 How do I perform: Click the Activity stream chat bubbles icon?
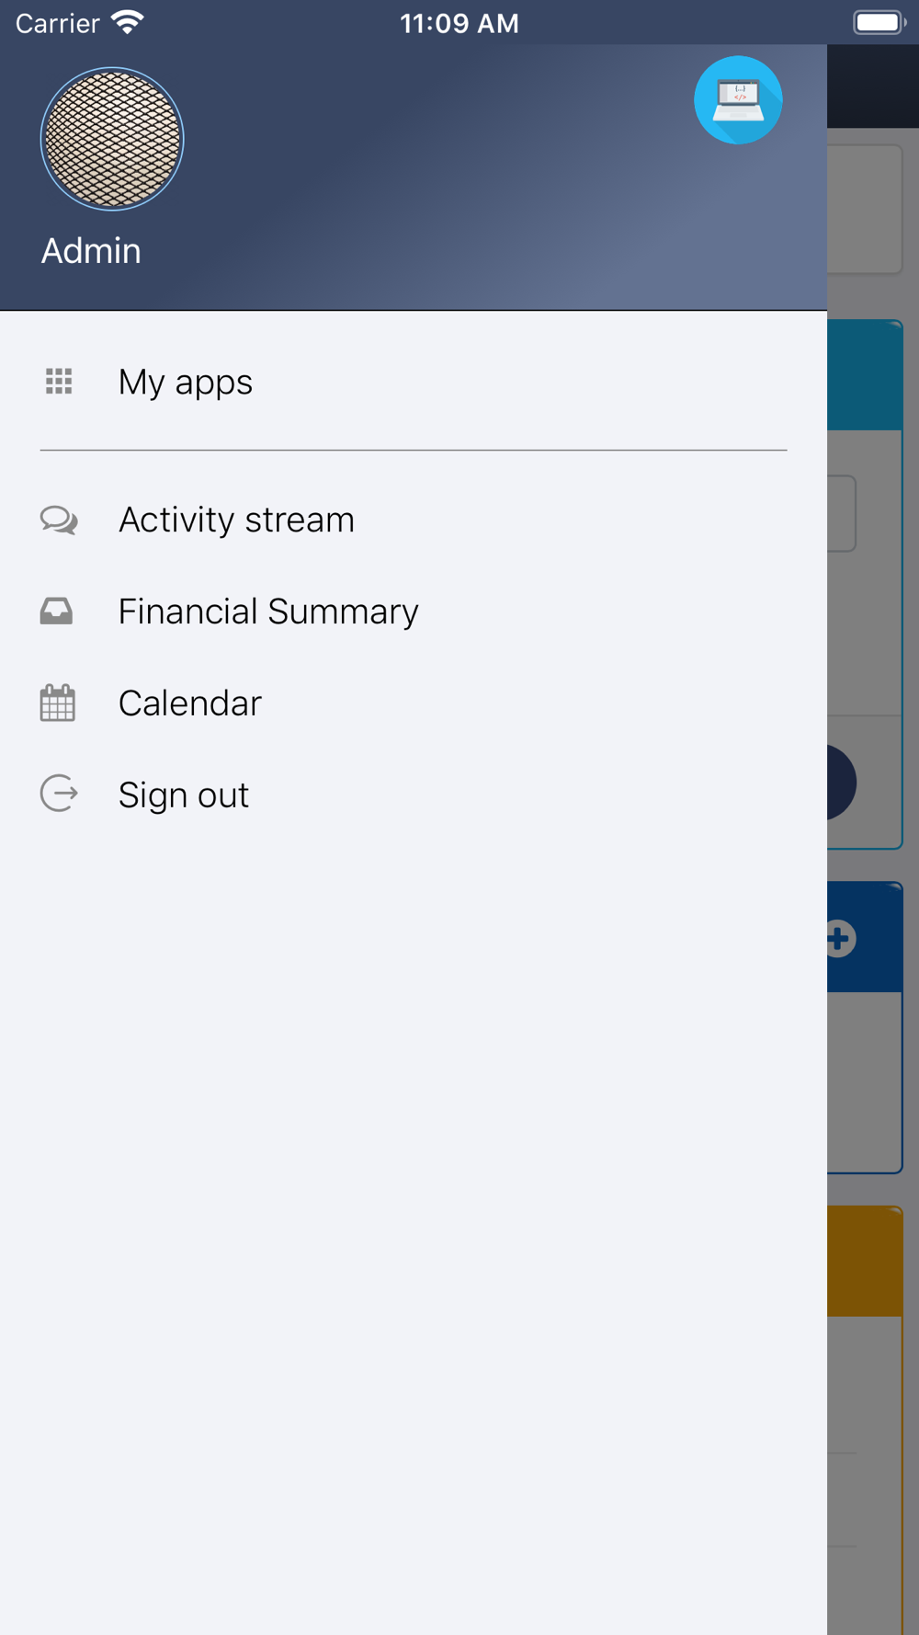59,520
